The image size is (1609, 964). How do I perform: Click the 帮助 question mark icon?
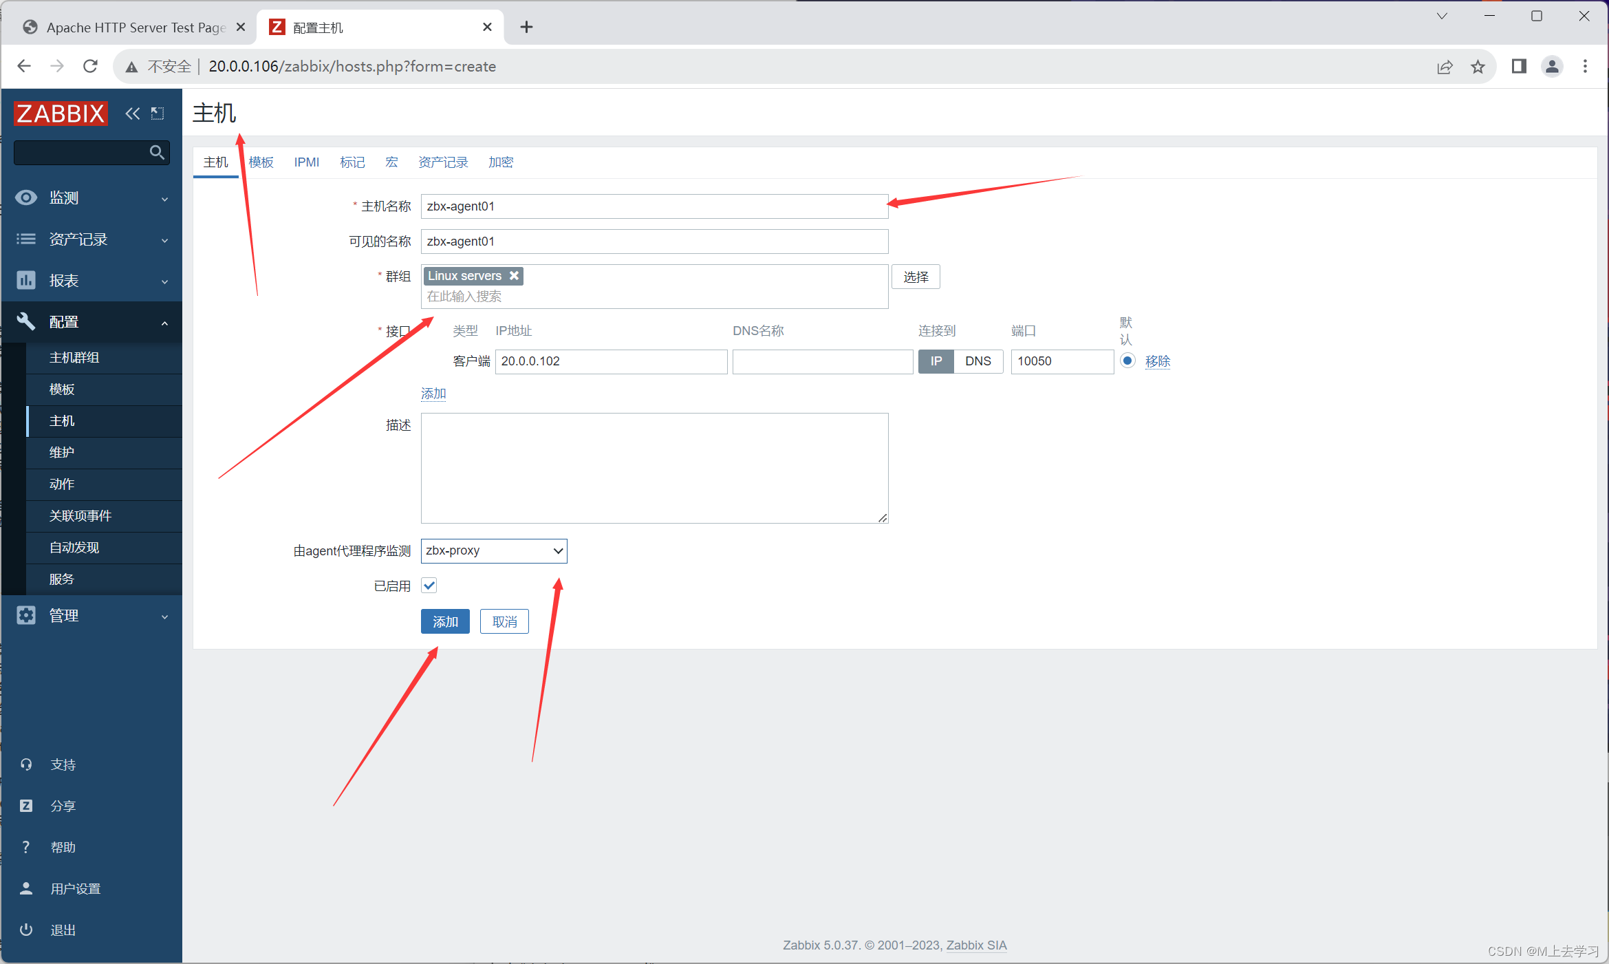pyautogui.click(x=26, y=847)
